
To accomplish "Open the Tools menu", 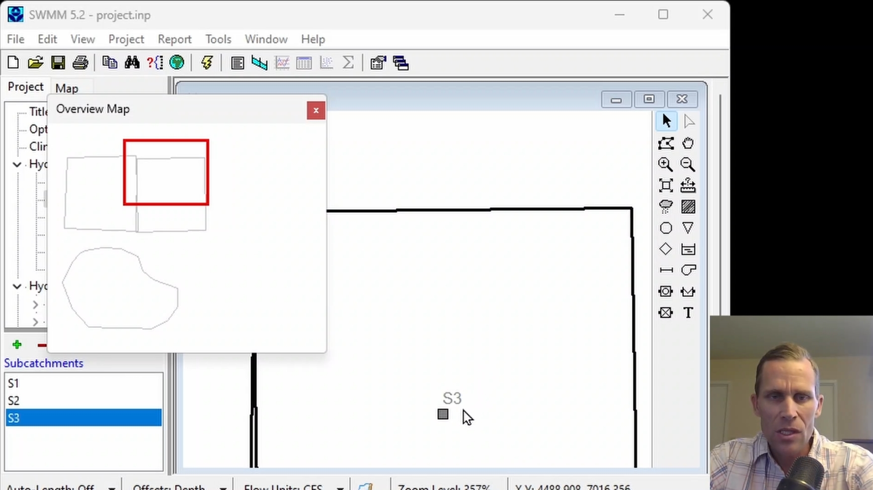I will coord(218,39).
